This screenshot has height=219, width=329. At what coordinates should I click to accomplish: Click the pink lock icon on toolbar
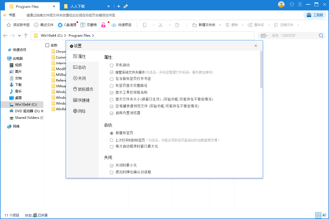103,25
